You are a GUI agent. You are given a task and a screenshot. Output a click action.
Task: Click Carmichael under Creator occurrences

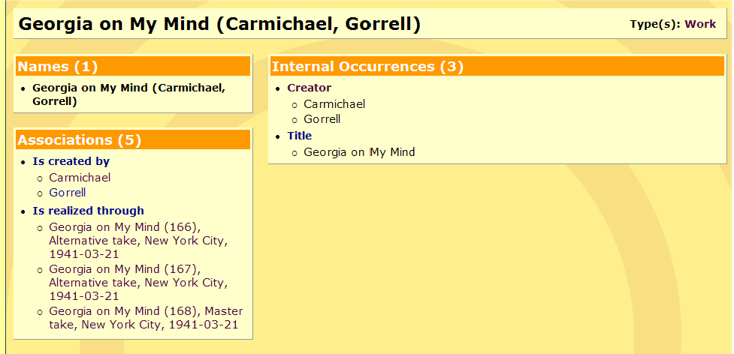click(334, 104)
